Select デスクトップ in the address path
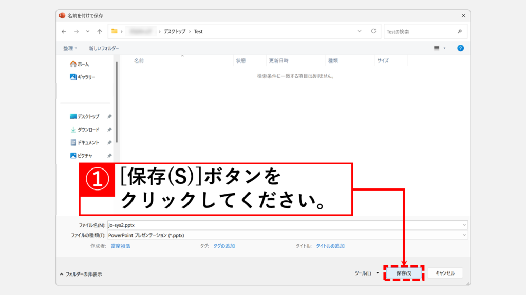526x295 pixels. coord(175,31)
